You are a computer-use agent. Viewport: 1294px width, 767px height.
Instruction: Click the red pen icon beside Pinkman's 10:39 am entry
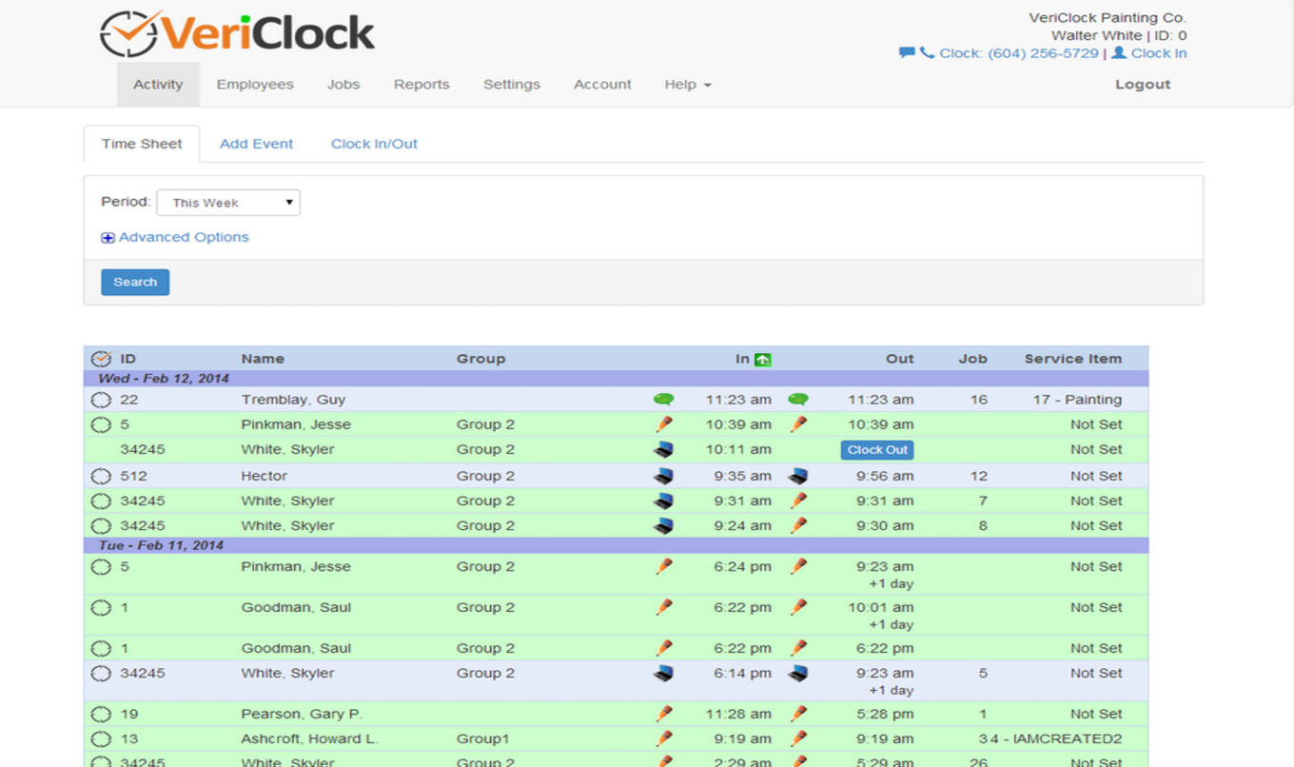point(664,423)
